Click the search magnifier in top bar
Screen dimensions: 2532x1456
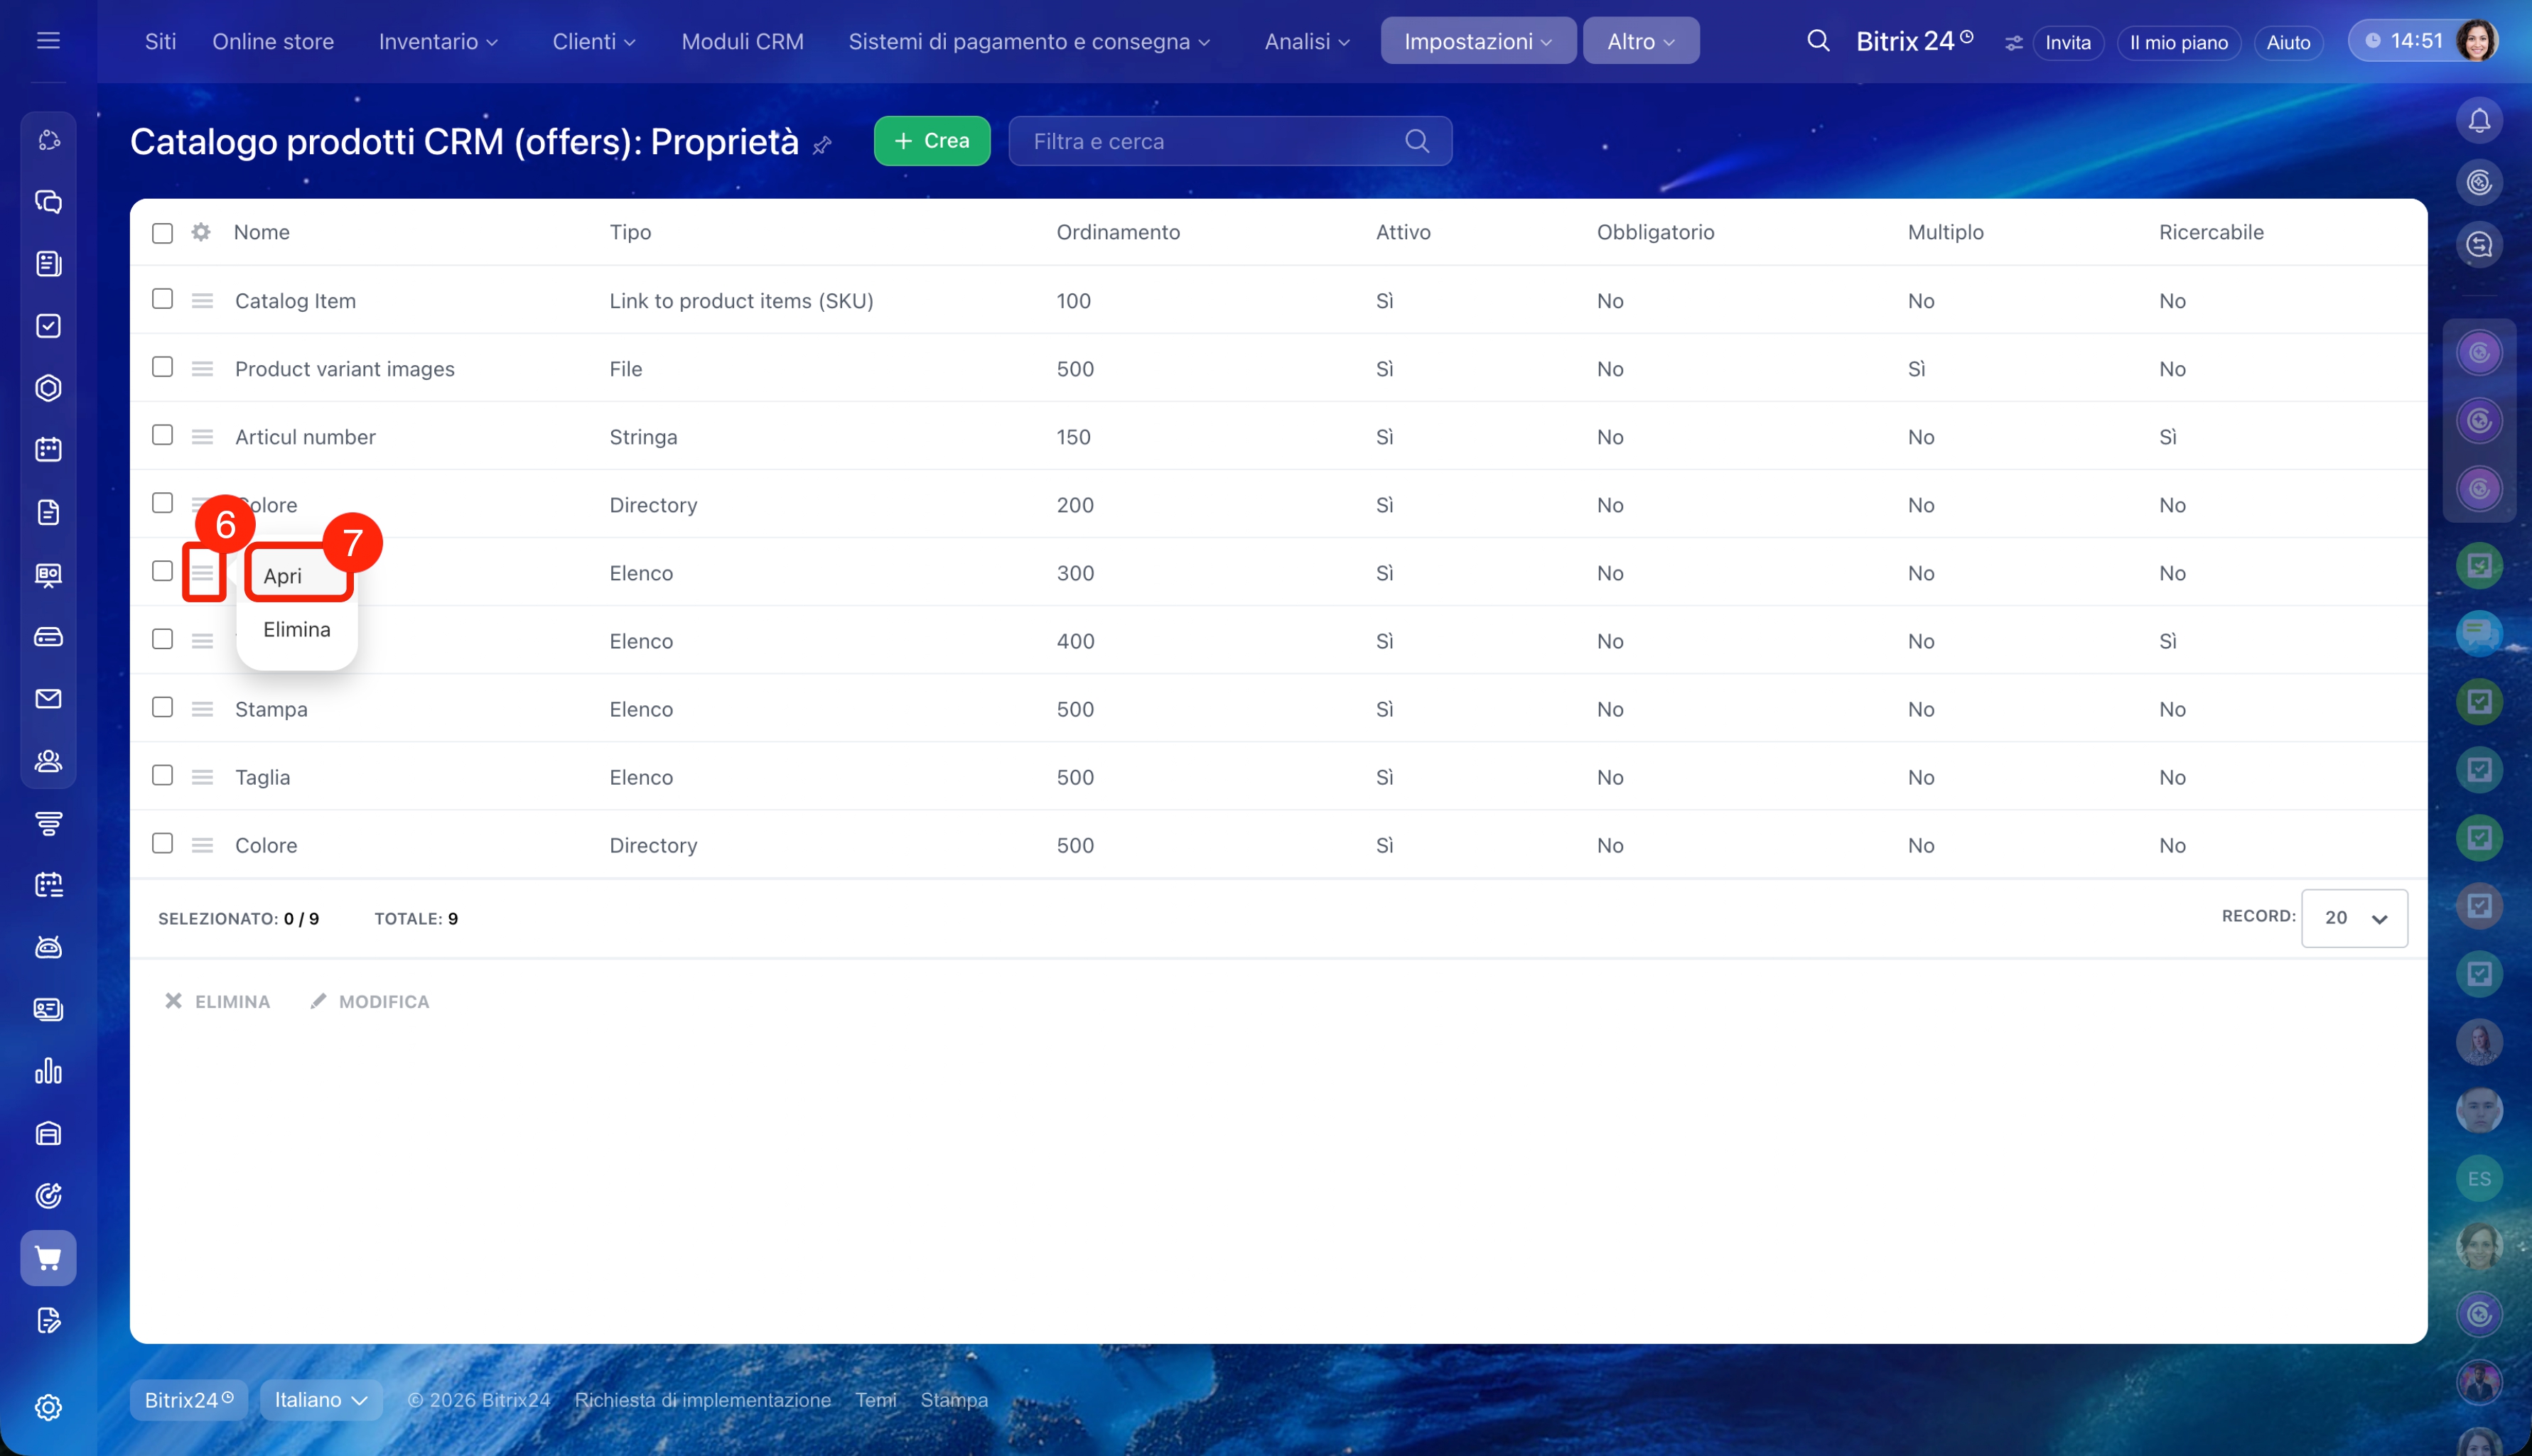[1818, 41]
